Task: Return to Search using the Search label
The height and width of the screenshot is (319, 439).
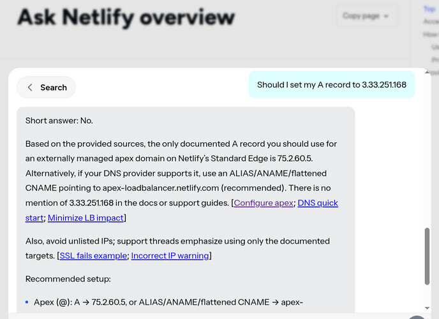Action: point(54,87)
